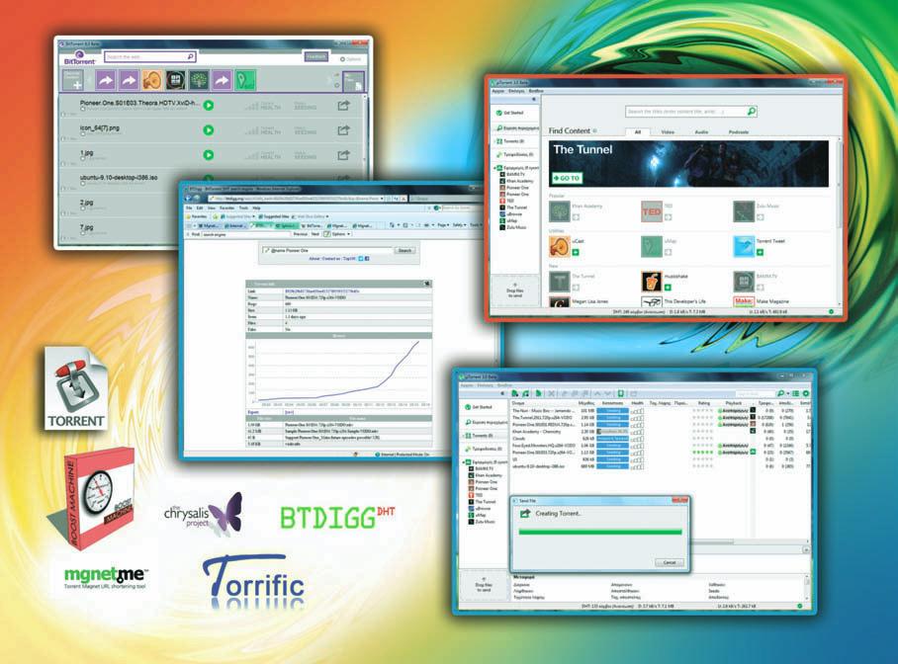Open the Options menu in BitTorrent
The width and height of the screenshot is (898, 664).
pos(350,58)
